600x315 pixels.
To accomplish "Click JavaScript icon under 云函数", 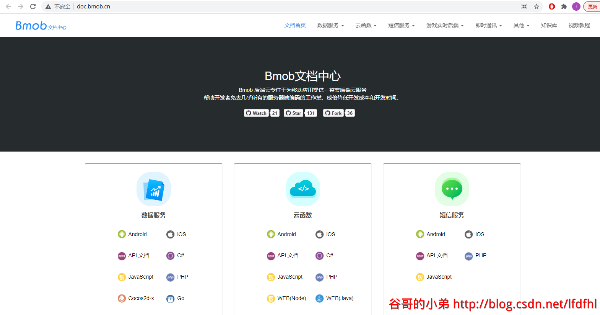I will 271,277.
